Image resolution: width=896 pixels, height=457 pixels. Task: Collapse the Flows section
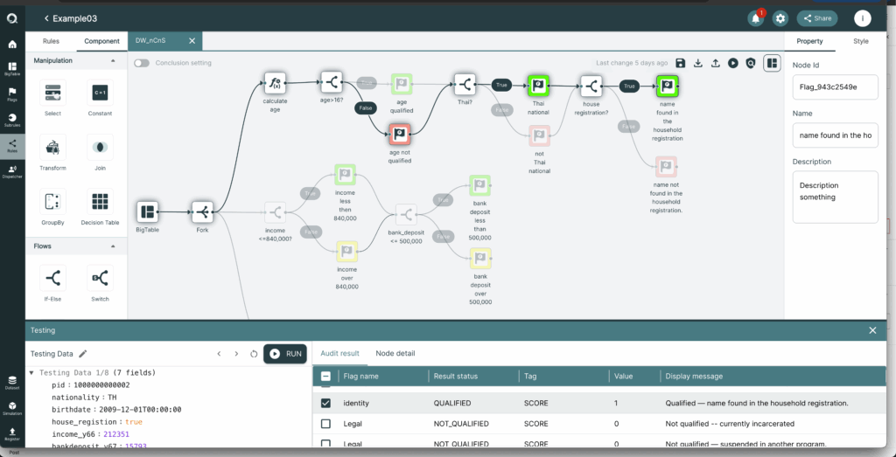click(x=113, y=246)
